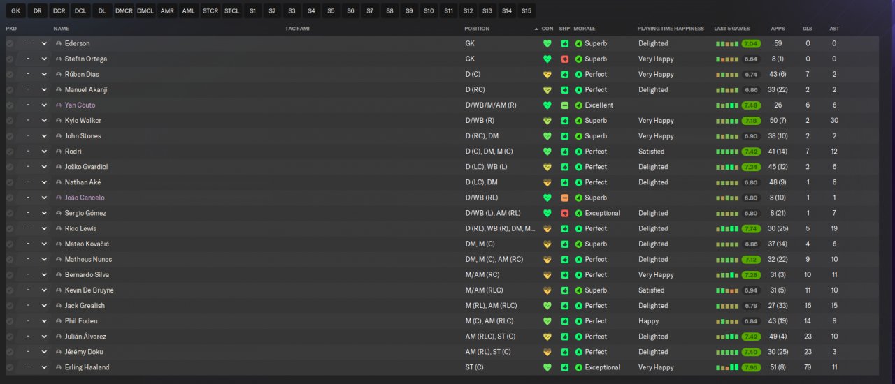
Task: Select the S7 substitute slot
Action: coord(370,11)
